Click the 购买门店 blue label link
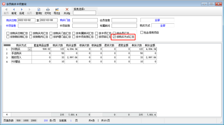The image size is (224, 125). coord(65,20)
